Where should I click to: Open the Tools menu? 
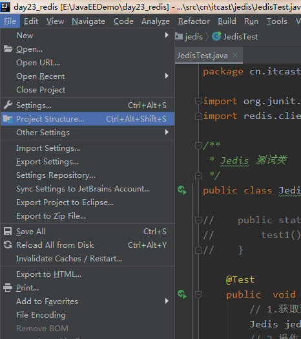click(277, 21)
